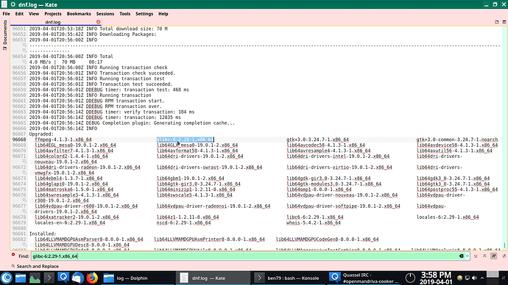Clear the Find text field
This screenshot has width=508, height=285.
pyautogui.click(x=462, y=256)
